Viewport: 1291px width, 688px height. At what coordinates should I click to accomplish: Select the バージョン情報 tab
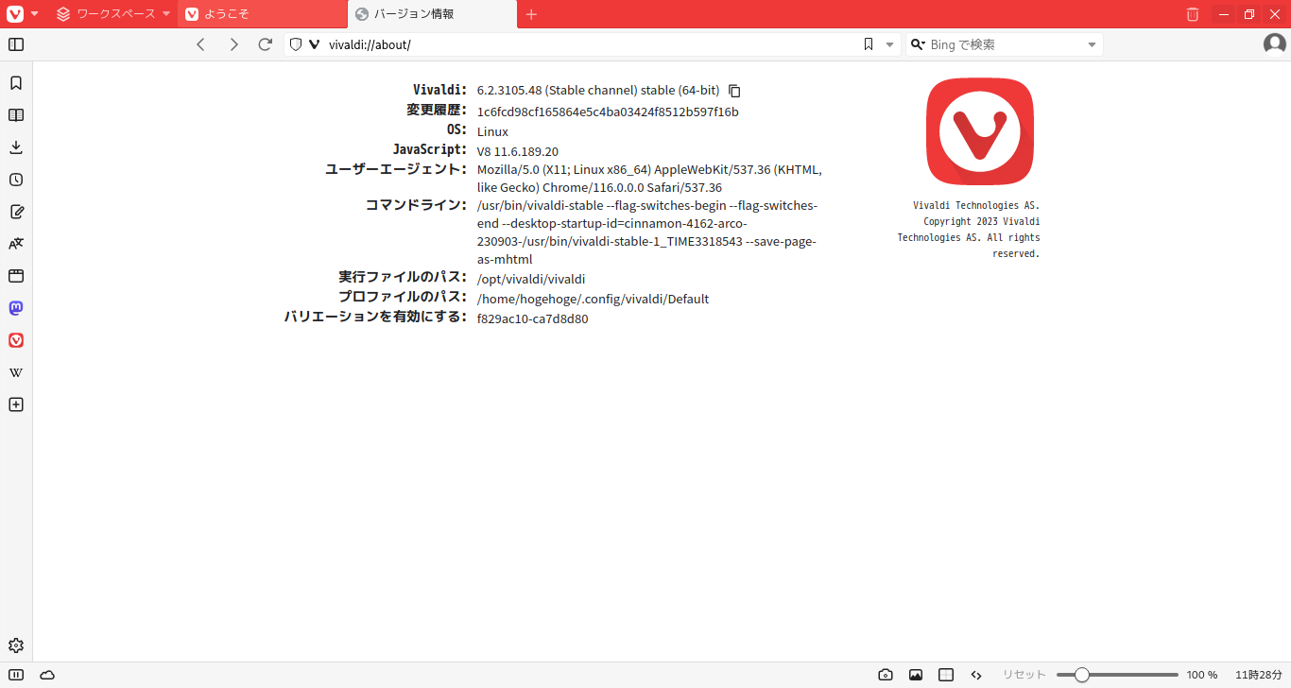(433, 14)
